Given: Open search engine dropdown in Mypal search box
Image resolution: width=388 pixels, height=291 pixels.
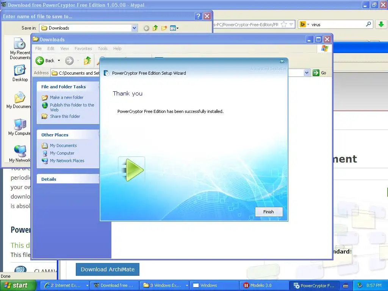Looking at the screenshot, I should coord(305,25).
